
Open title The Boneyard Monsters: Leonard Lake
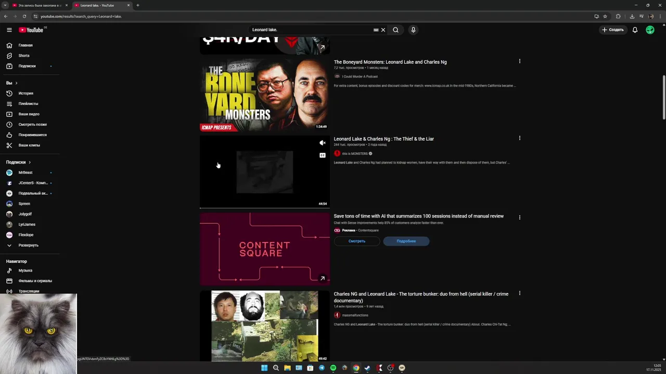390,62
